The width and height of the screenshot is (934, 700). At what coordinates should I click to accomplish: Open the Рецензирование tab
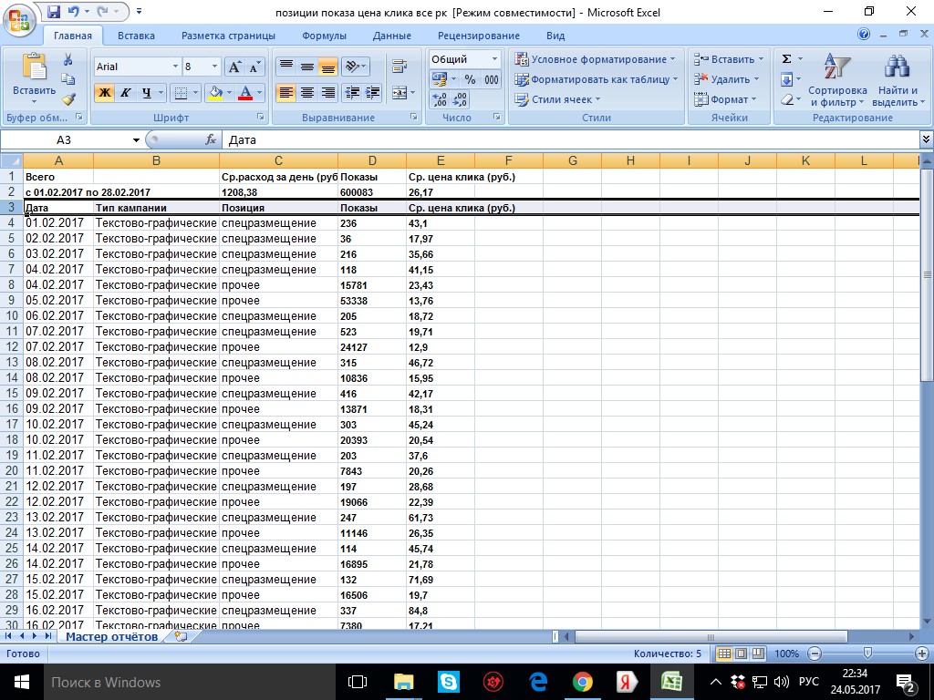pos(478,36)
